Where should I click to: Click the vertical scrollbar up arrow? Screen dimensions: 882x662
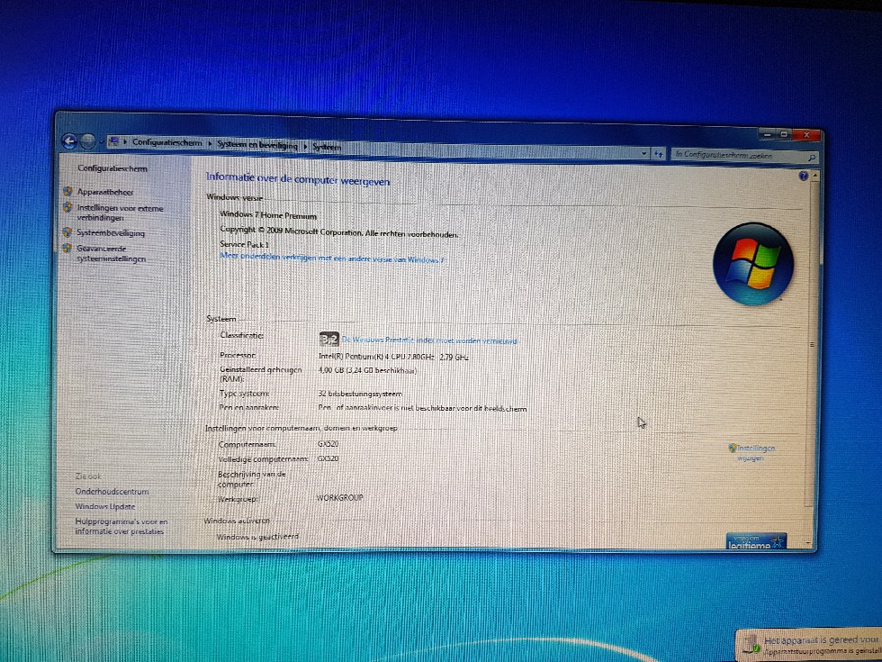(815, 176)
